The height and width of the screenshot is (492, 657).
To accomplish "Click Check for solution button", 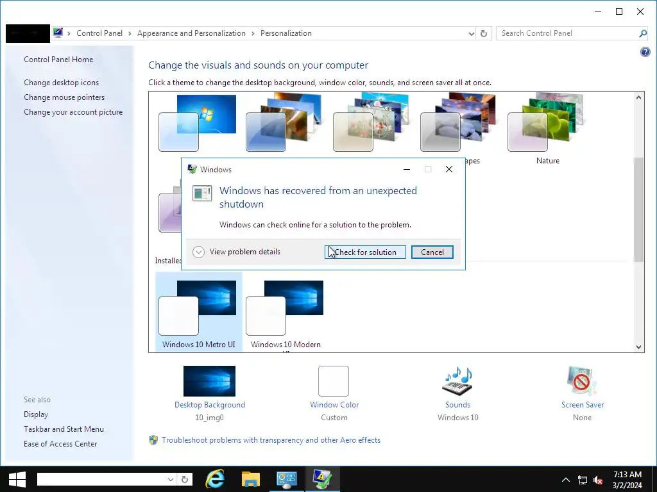I will (x=365, y=252).
